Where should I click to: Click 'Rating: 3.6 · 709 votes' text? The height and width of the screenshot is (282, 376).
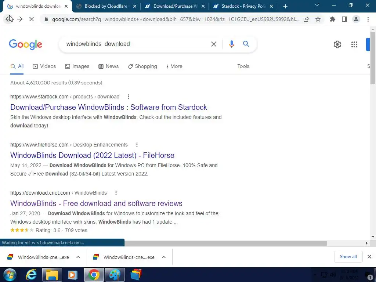tap(61, 231)
